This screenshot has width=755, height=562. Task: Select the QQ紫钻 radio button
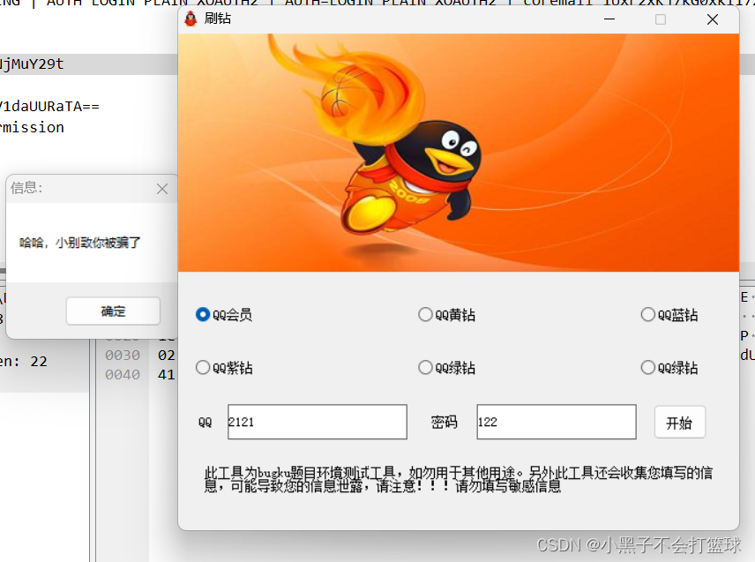(224, 368)
